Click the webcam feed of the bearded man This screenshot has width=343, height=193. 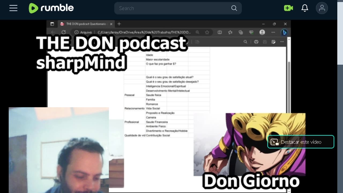[59, 150]
